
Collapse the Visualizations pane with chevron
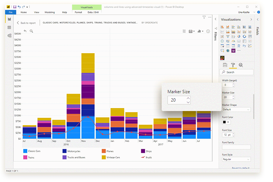251,19
